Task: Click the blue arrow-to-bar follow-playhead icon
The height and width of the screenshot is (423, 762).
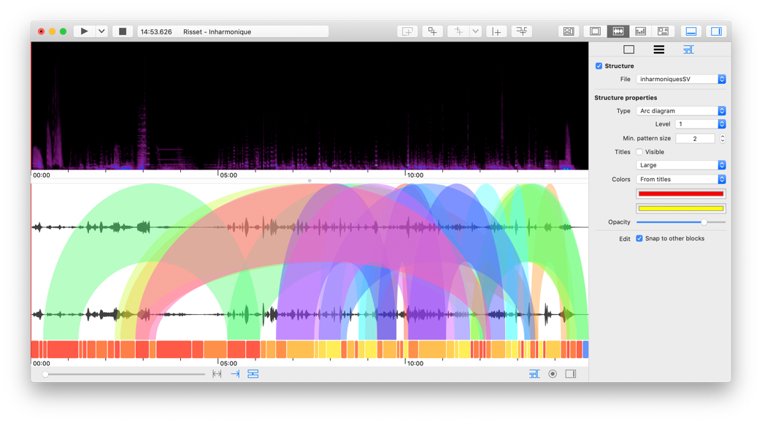Action: coord(235,374)
